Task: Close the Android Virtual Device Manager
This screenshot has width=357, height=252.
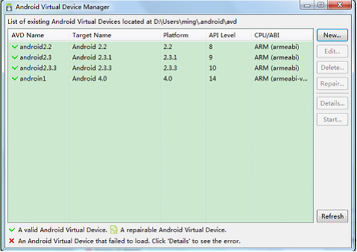Action: [x=340, y=5]
